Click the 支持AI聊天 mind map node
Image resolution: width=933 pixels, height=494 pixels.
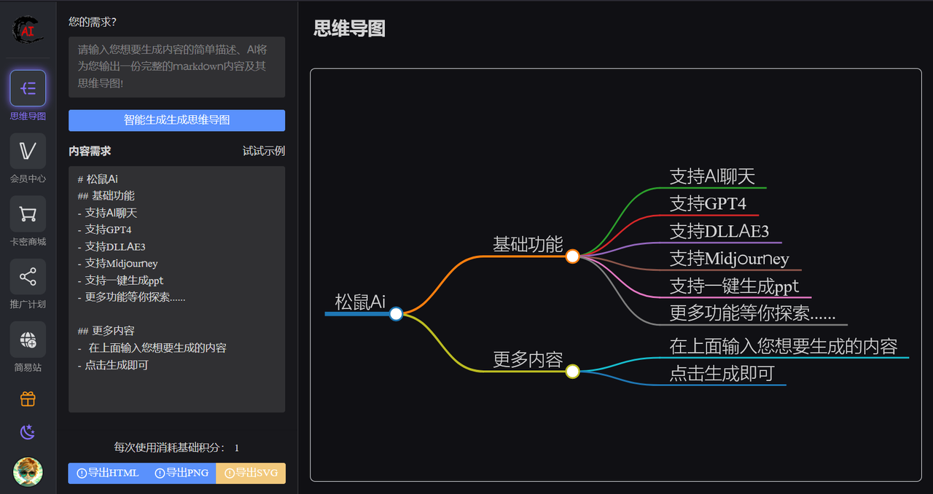tap(712, 176)
